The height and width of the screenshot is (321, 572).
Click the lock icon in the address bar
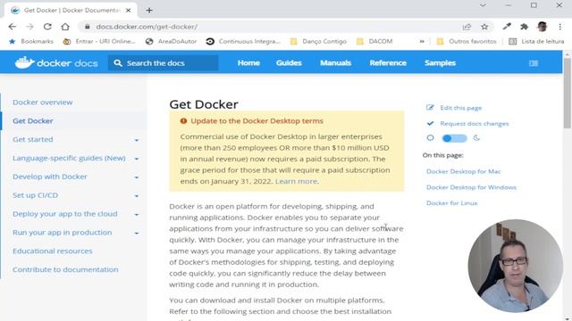(87, 27)
